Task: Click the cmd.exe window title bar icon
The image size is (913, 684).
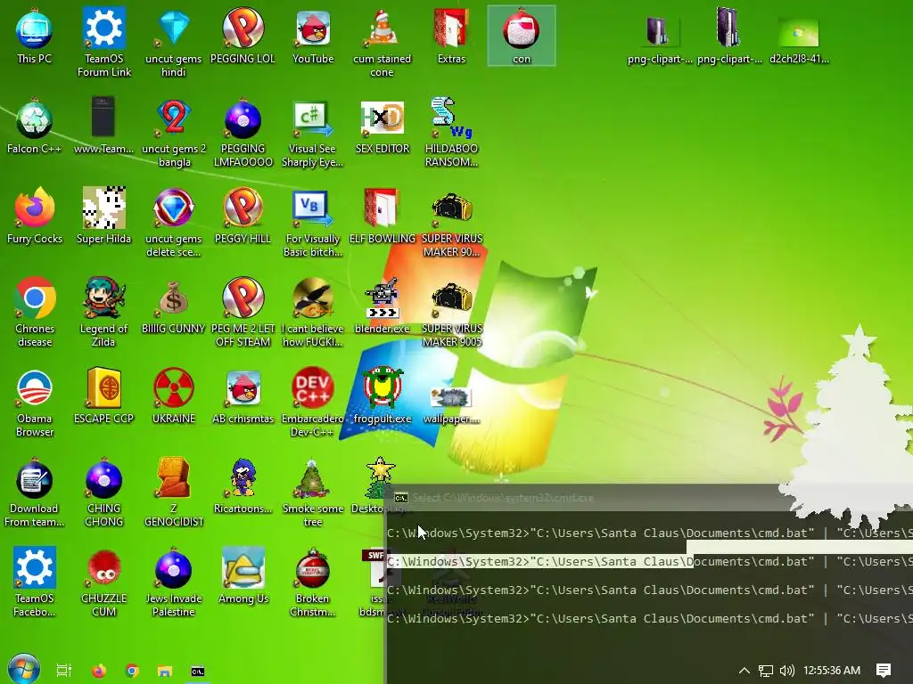Action: click(x=400, y=498)
